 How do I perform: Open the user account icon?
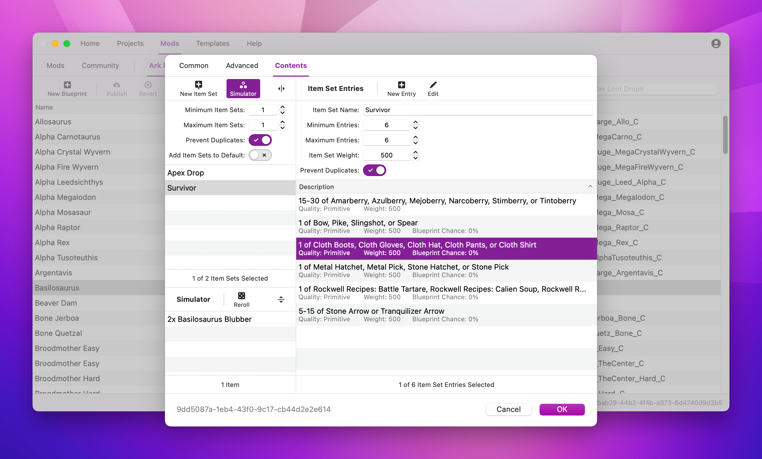[x=716, y=44]
